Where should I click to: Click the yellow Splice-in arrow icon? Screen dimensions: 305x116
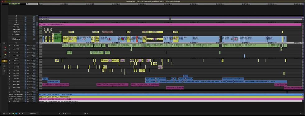[5, 55]
